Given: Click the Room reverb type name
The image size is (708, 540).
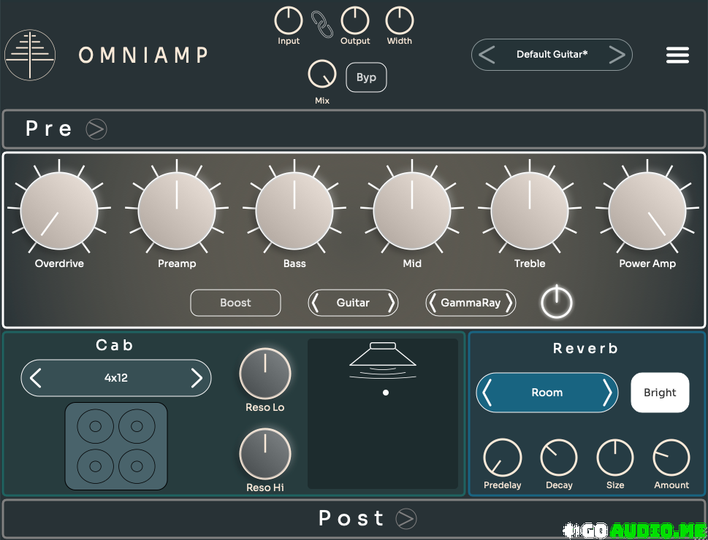Looking at the screenshot, I should 547,393.
